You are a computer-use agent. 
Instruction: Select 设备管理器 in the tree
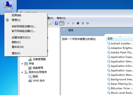[39, 59]
